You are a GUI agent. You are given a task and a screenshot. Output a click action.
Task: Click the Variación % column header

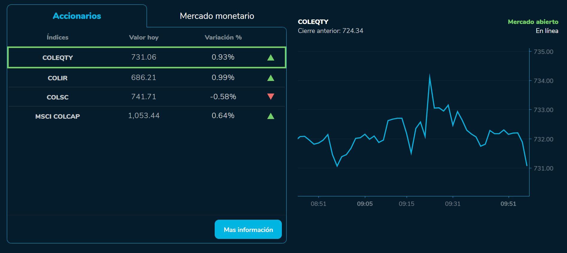tap(223, 37)
